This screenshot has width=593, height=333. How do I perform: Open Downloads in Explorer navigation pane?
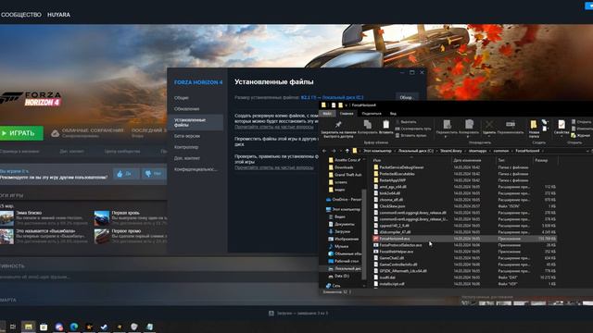tap(344, 167)
